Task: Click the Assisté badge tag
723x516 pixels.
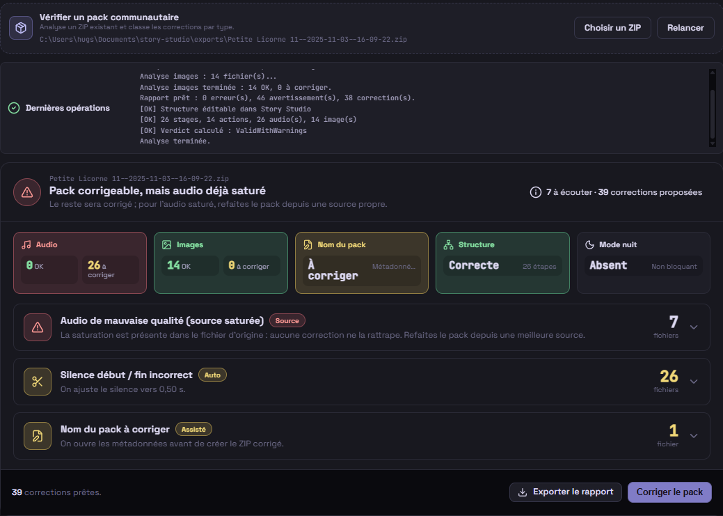Action: (193, 429)
